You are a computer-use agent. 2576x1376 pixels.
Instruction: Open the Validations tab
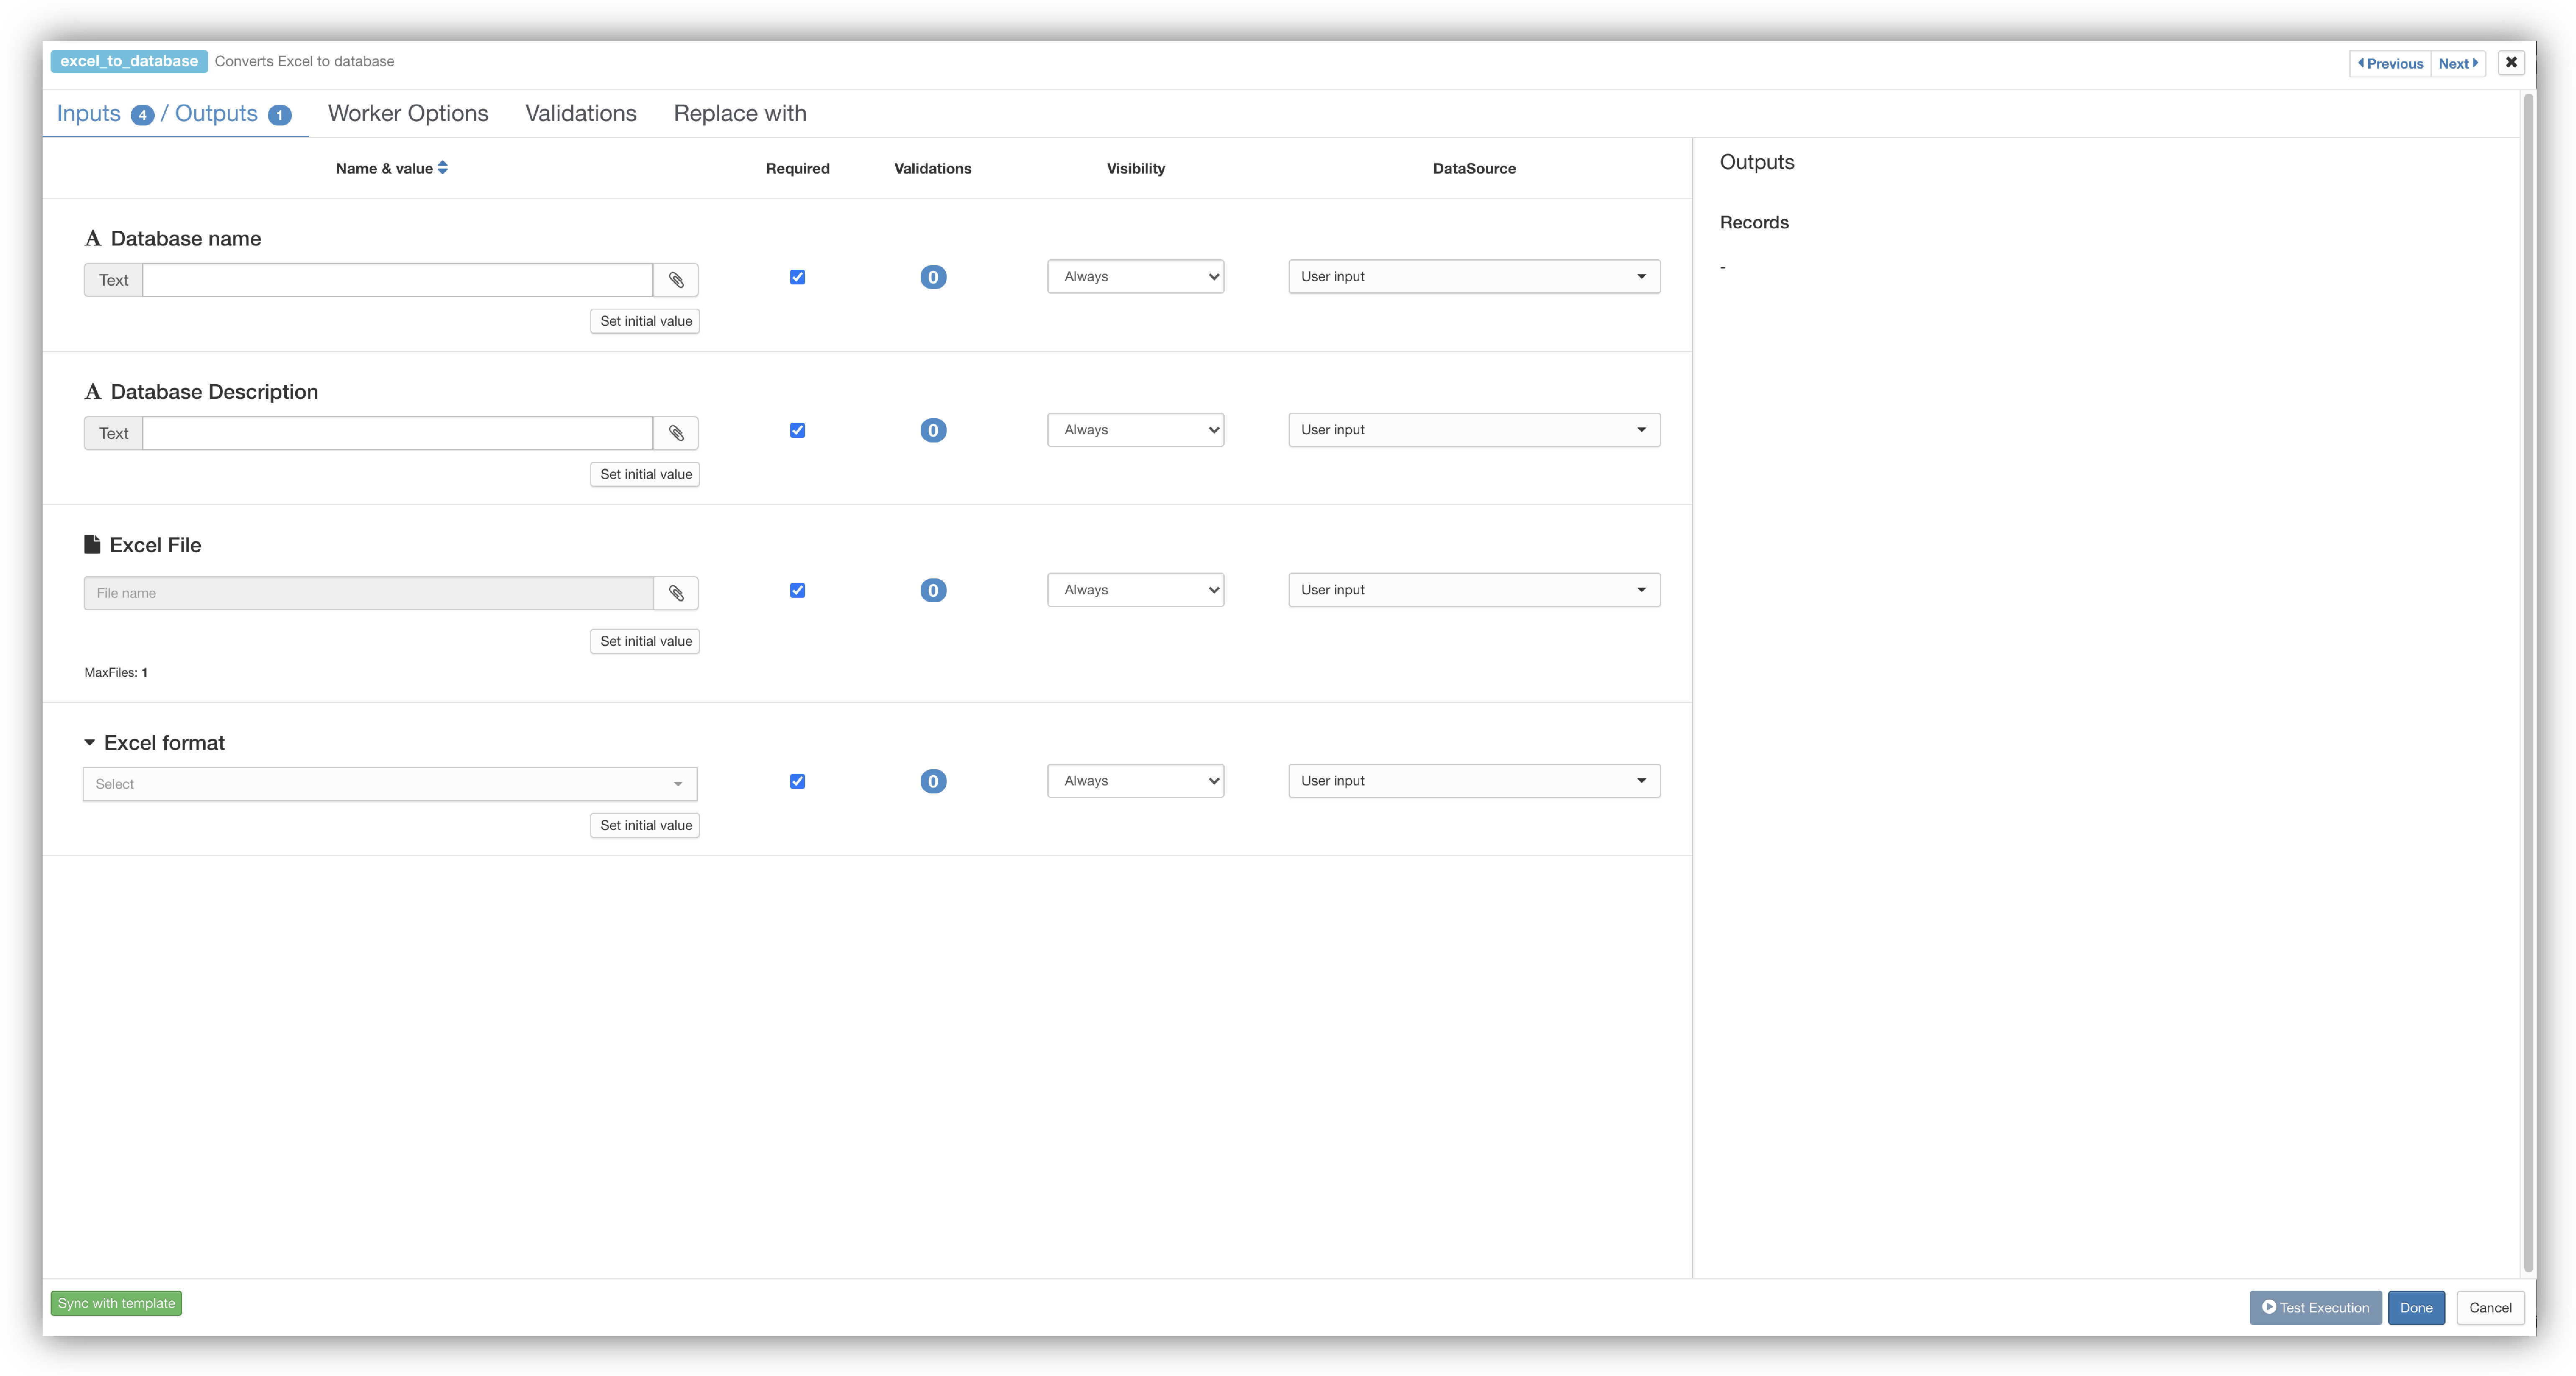point(581,114)
